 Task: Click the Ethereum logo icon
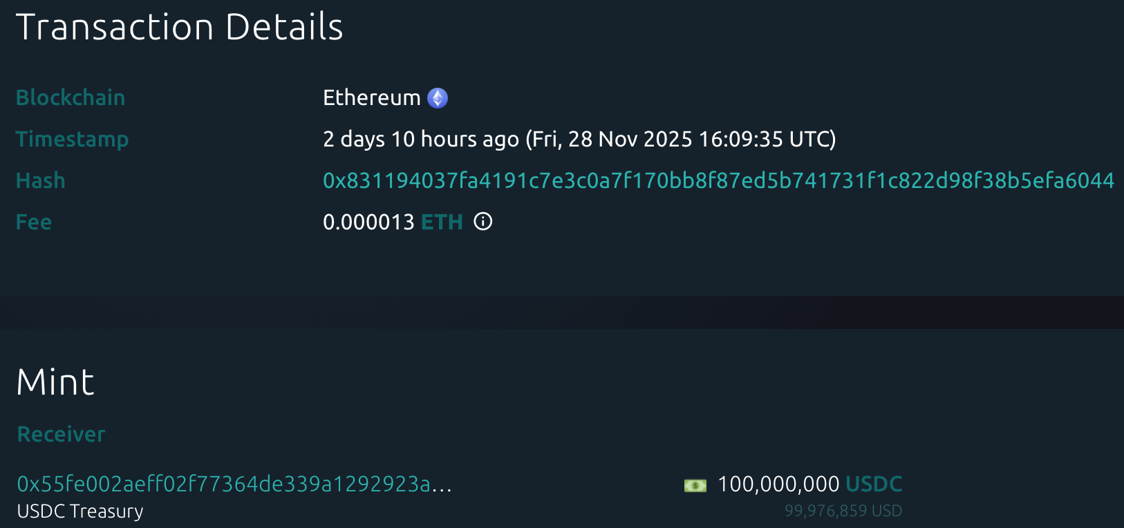(438, 98)
